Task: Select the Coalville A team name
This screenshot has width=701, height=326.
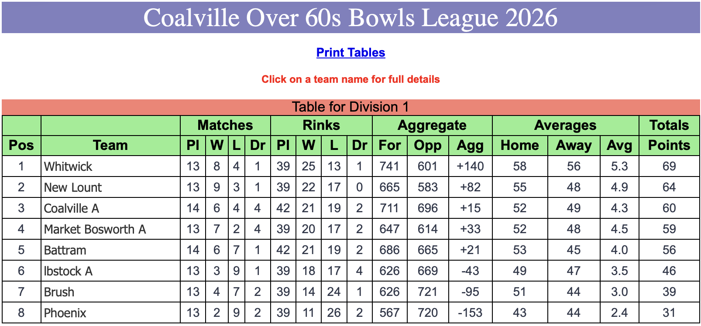Action: point(72,208)
